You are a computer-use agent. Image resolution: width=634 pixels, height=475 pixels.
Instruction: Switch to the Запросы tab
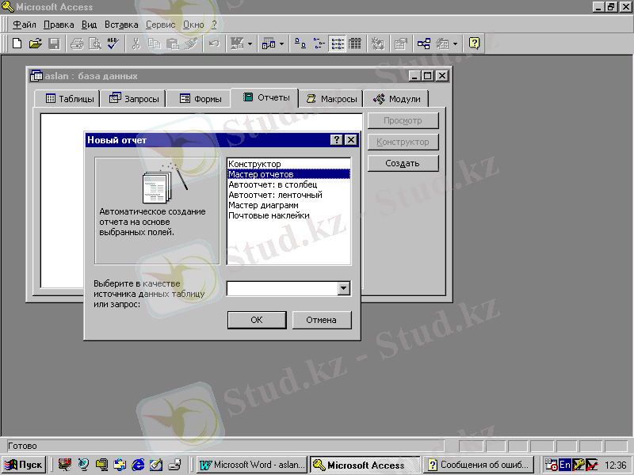click(x=134, y=99)
